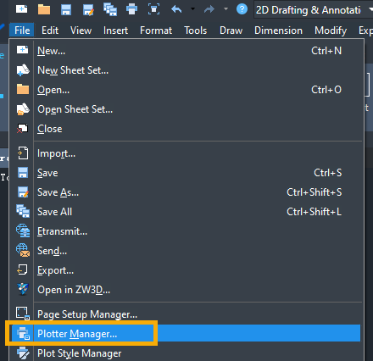Click the Print icon in top toolbar
Screen dimensions: 373x361
pyautogui.click(x=131, y=9)
